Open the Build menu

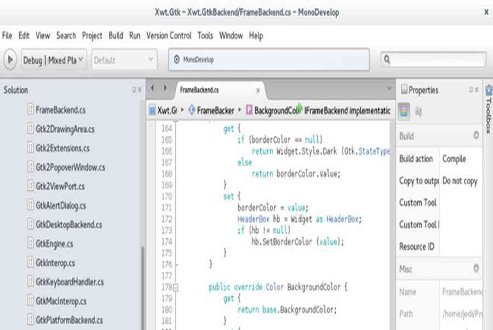pos(116,36)
